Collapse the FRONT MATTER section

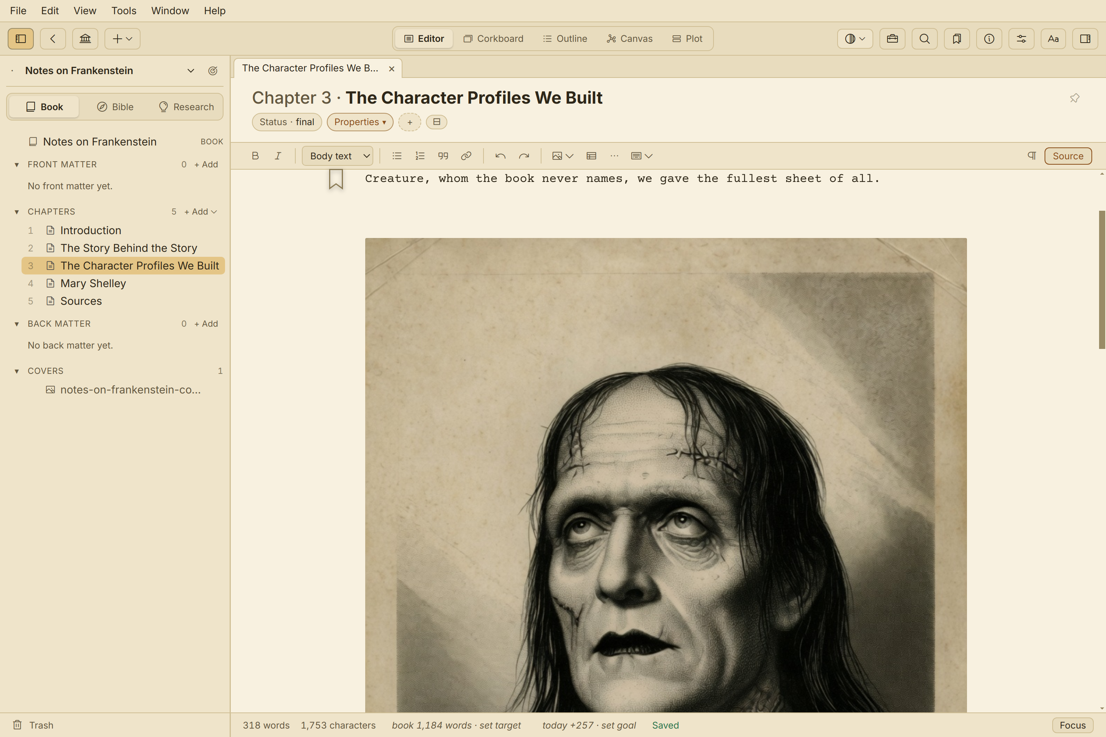point(17,165)
